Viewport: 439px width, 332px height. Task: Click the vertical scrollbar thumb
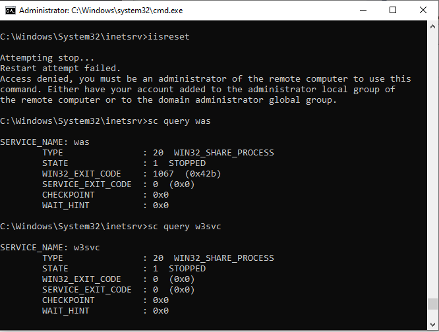432,304
